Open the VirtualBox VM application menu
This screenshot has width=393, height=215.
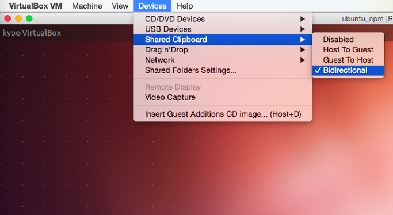(x=35, y=6)
